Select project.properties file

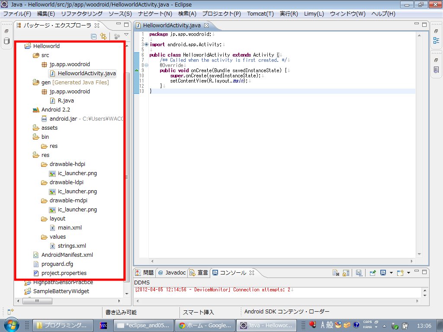(x=60, y=273)
